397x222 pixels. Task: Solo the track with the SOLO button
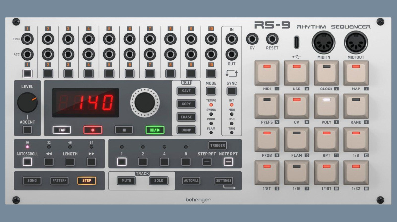click(159, 180)
